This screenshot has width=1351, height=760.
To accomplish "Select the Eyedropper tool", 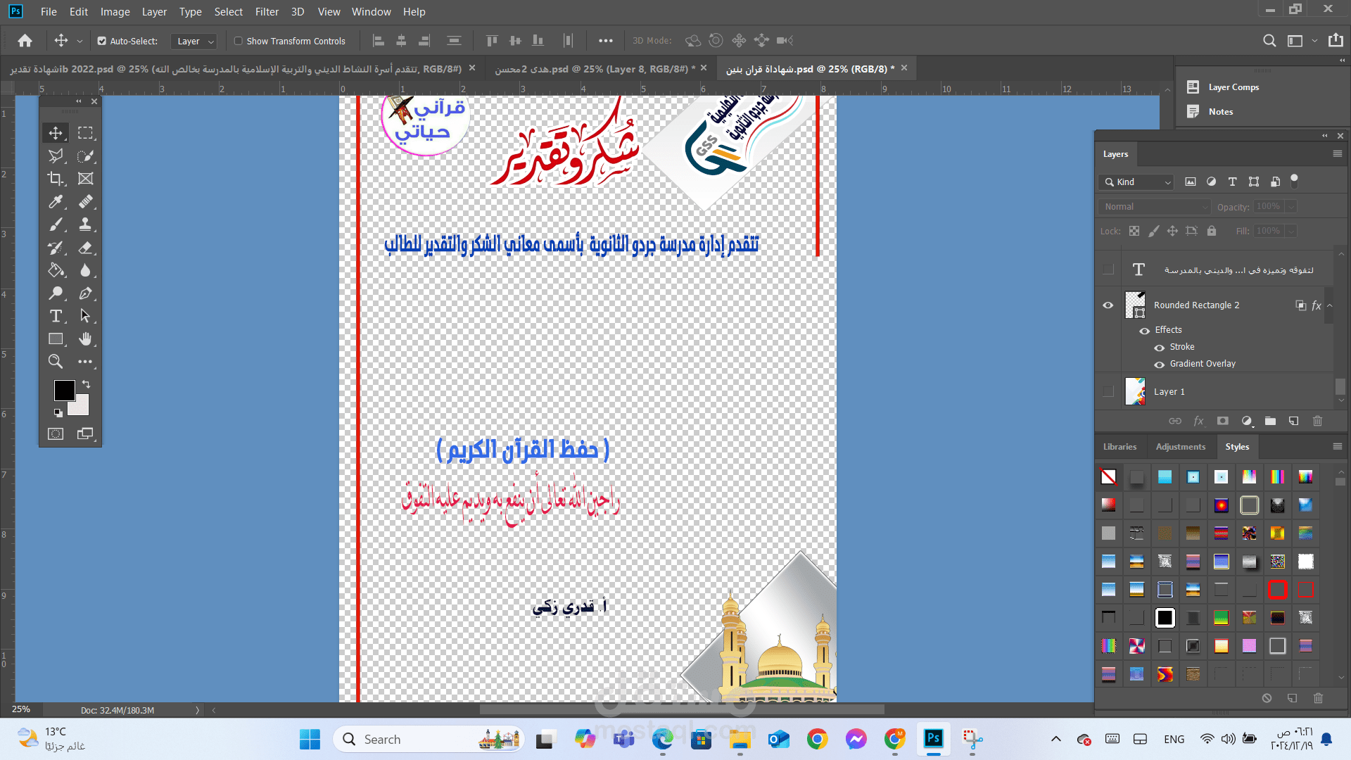I will click(56, 202).
